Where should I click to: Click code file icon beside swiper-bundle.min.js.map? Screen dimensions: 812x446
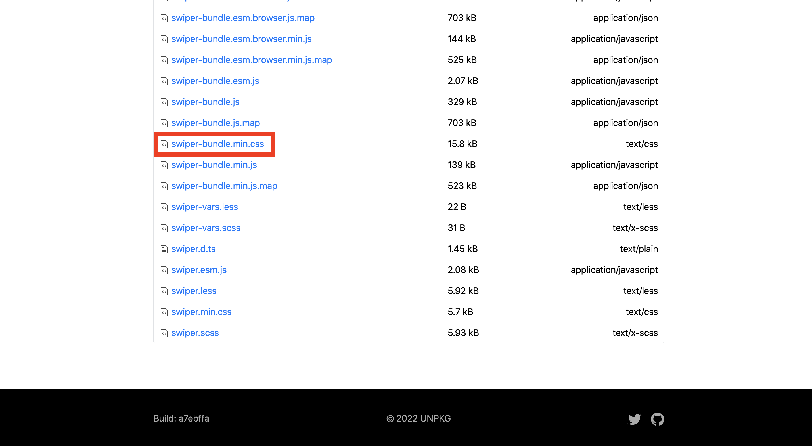point(164,186)
